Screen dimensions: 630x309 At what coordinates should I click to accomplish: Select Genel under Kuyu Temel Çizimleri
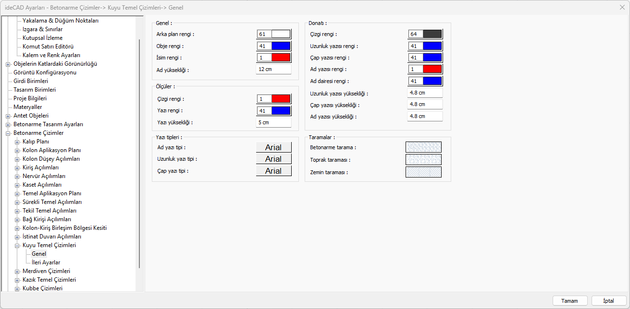(39, 254)
